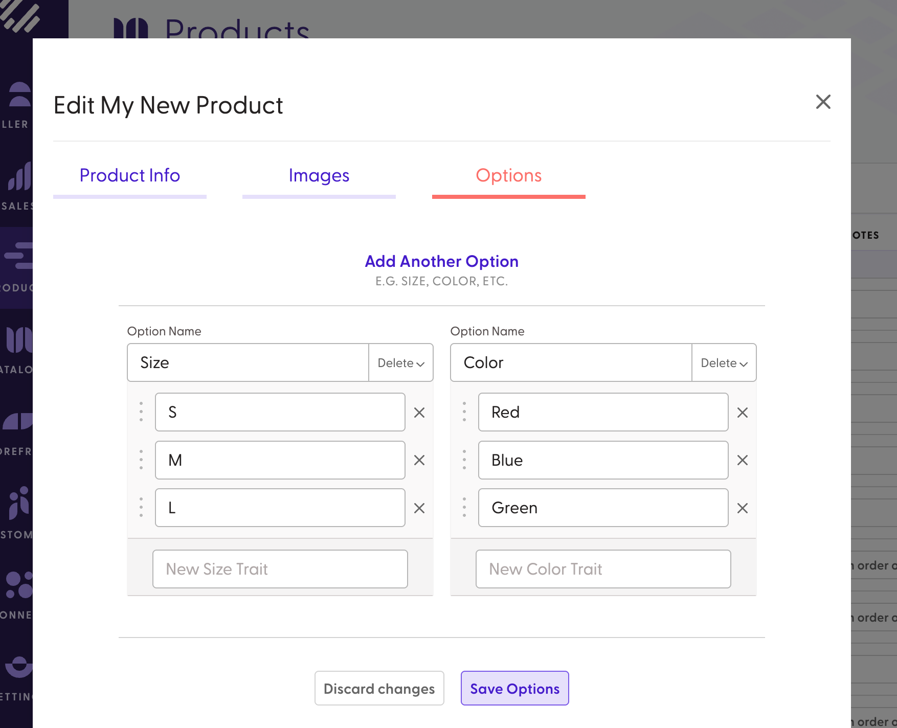The image size is (897, 728).
Task: Open Delete dropdown for Size option
Action: coord(401,363)
